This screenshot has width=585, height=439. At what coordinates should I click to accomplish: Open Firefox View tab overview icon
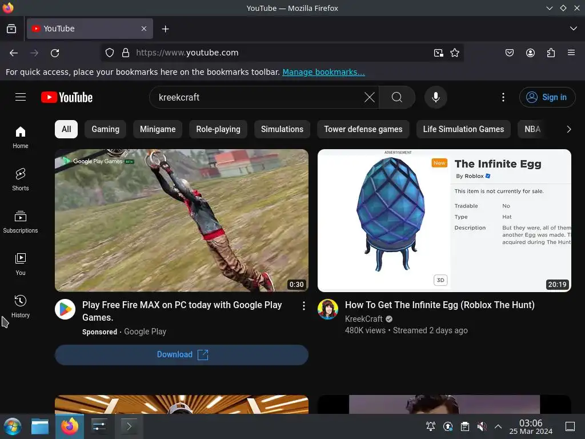point(11,29)
